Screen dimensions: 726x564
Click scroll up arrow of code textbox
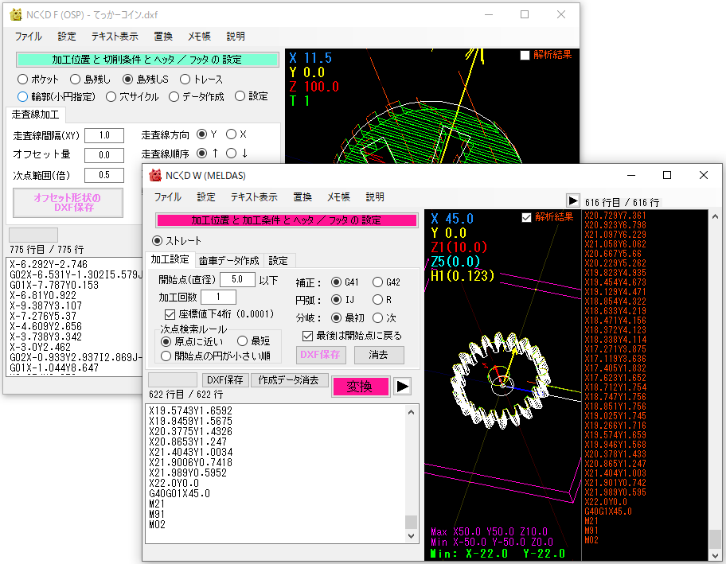coord(411,412)
